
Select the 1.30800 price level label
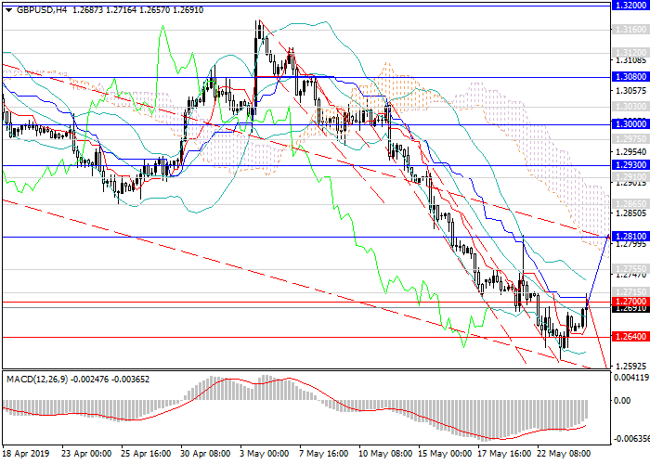[629, 76]
